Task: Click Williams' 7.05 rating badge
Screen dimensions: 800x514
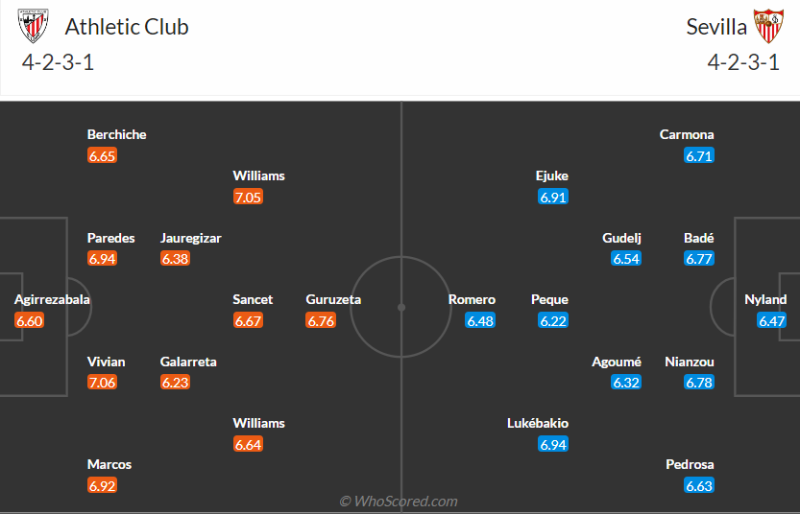Action: click(248, 198)
